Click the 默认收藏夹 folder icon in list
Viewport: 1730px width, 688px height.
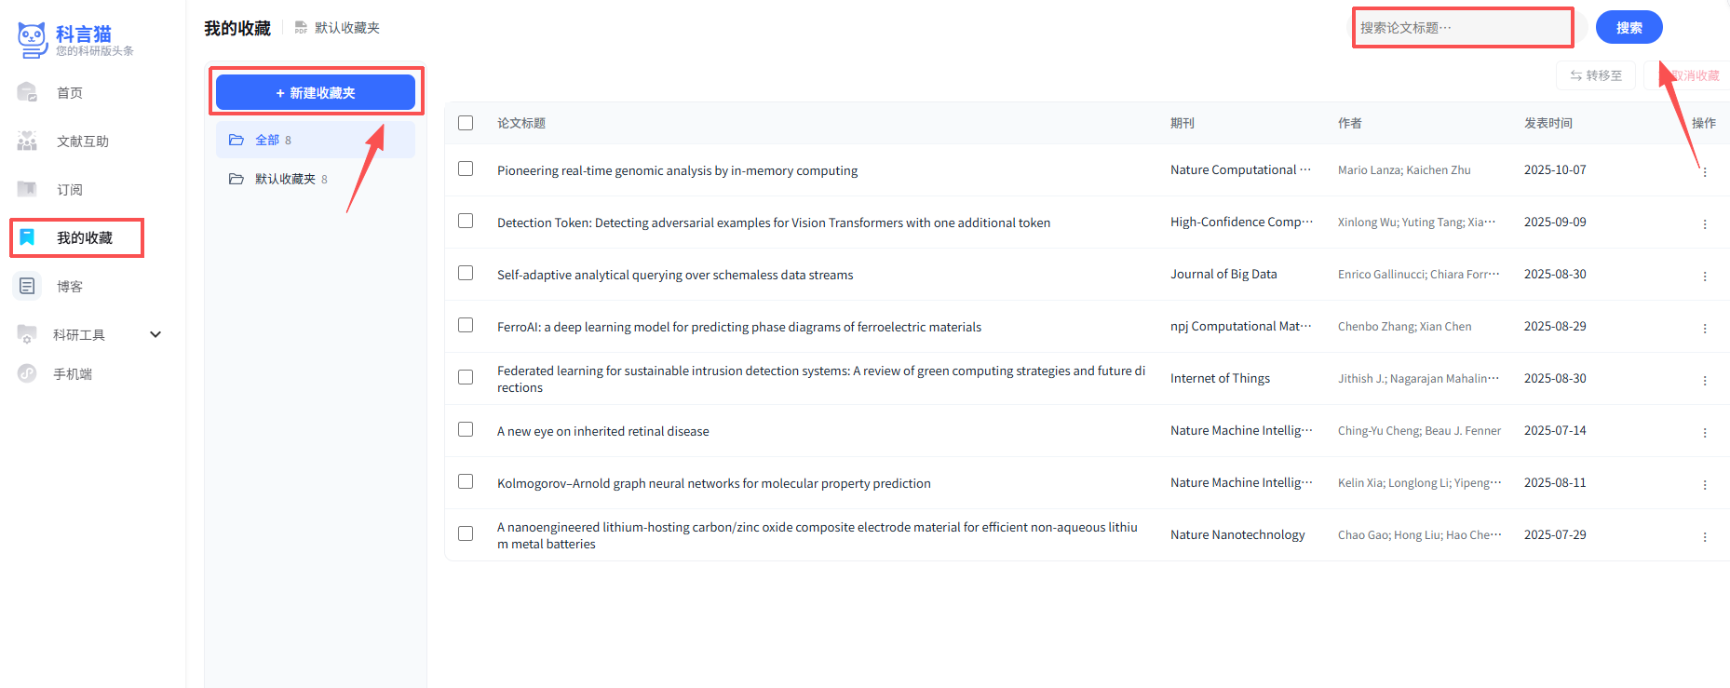237,179
